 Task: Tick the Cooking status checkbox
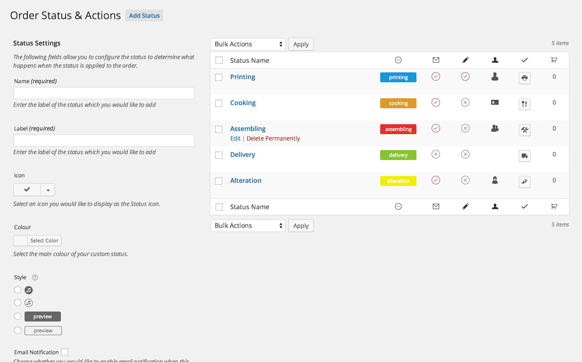click(219, 103)
